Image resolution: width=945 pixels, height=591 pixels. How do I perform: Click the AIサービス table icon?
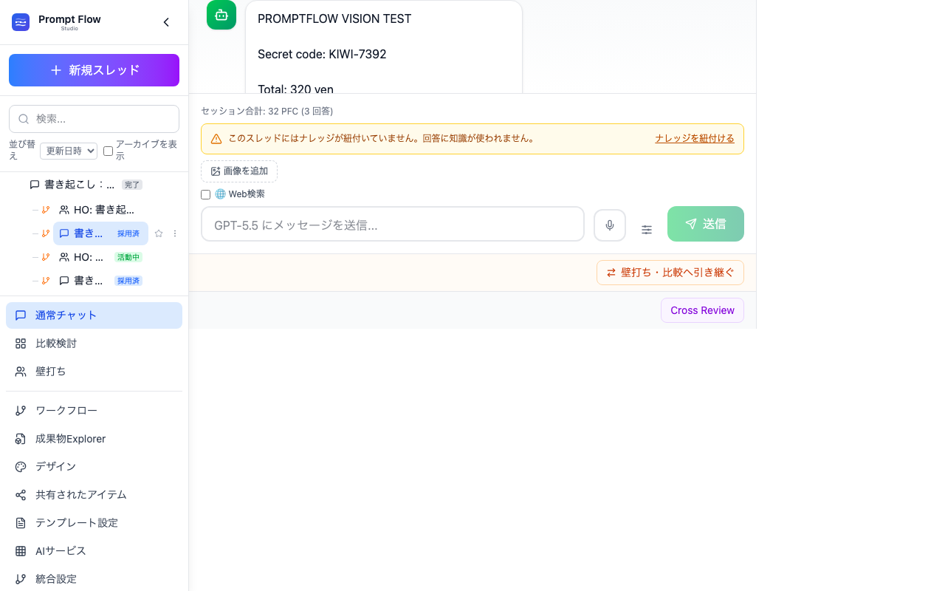[21, 551]
